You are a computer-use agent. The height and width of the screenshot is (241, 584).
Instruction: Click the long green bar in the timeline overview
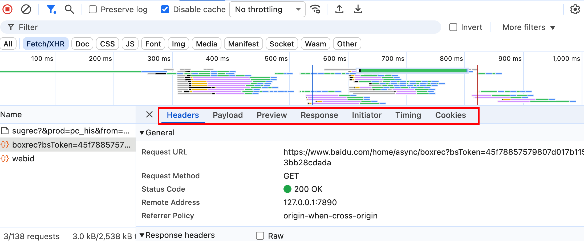pos(413,71)
